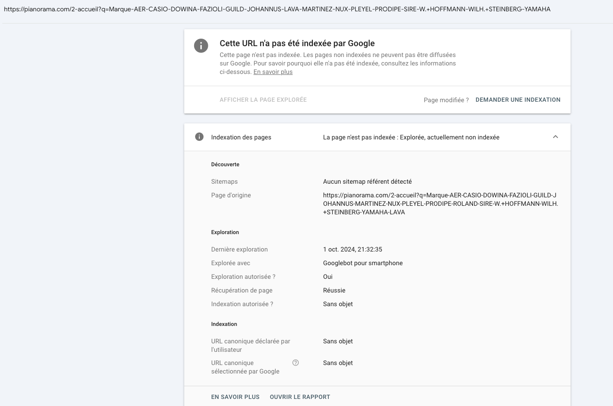Click the 'Page modifiée ?' label

(x=446, y=100)
